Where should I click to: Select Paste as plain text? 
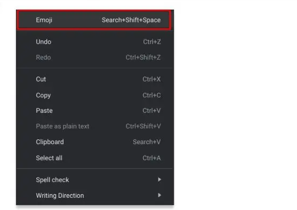point(95,126)
